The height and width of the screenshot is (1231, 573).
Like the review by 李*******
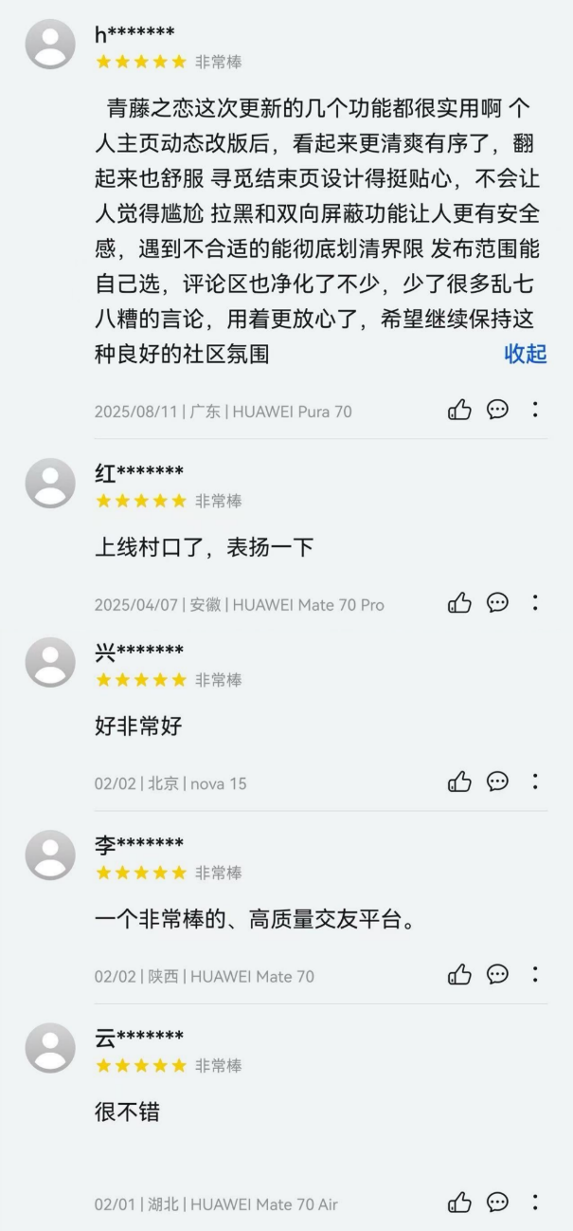click(x=459, y=975)
